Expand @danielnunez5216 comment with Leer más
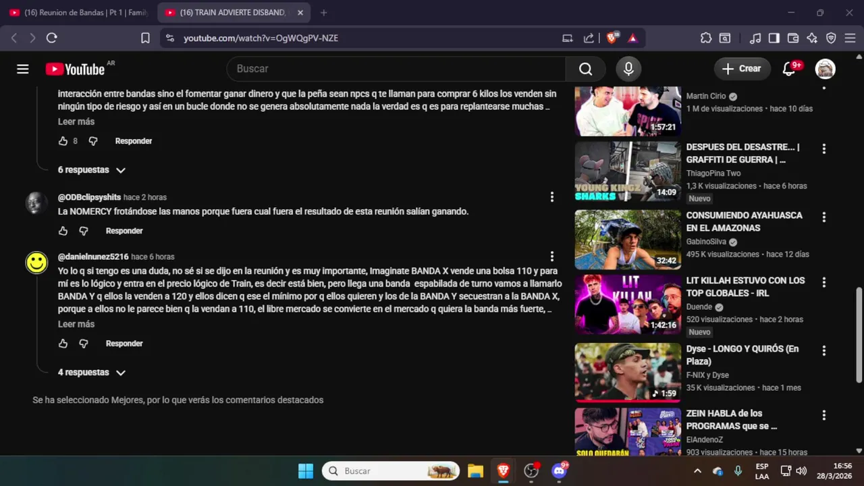864x486 pixels. point(76,324)
